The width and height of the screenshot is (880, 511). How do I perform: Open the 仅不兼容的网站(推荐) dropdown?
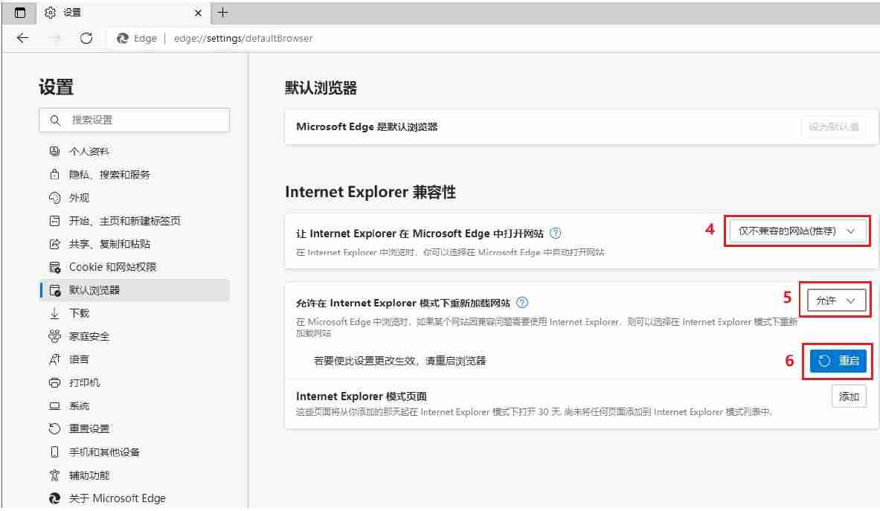point(797,231)
